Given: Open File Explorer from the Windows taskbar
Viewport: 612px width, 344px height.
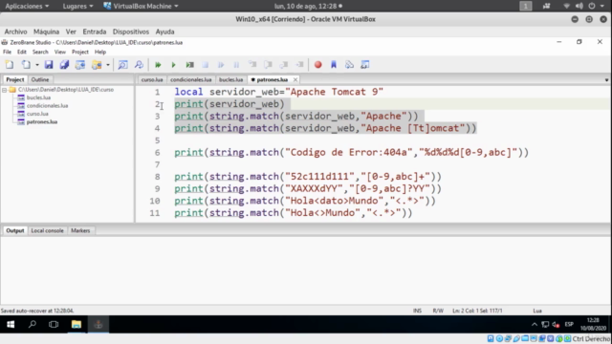Looking at the screenshot, I should tap(76, 324).
